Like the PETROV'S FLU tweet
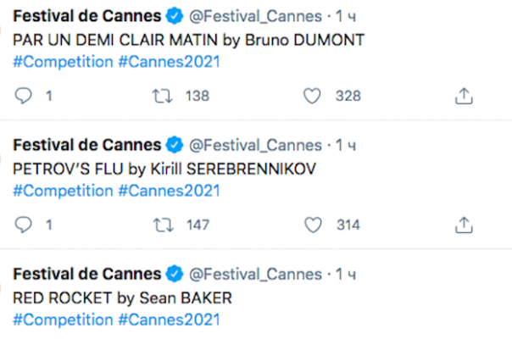Screen dimensions: 512x339 coord(313,225)
